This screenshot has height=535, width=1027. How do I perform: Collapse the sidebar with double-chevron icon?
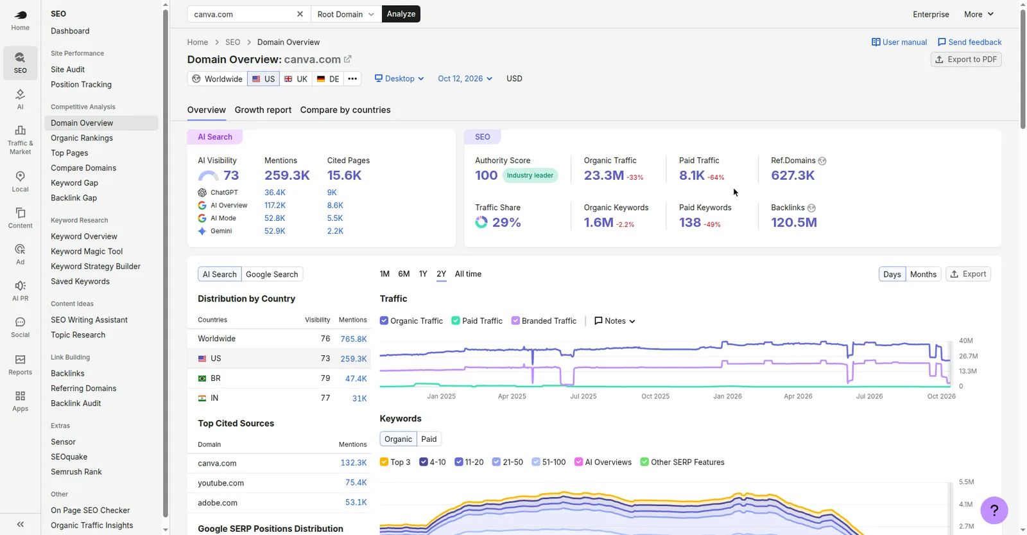[x=20, y=524]
